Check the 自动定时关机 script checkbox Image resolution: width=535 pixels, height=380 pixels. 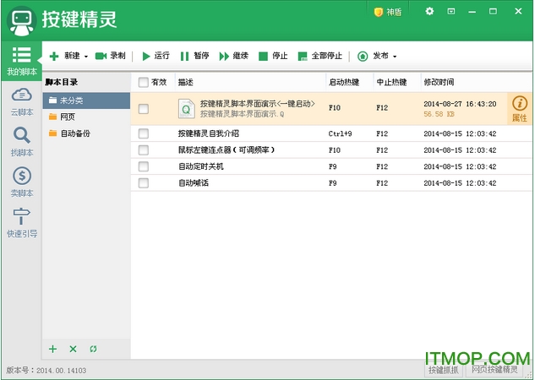(x=144, y=166)
